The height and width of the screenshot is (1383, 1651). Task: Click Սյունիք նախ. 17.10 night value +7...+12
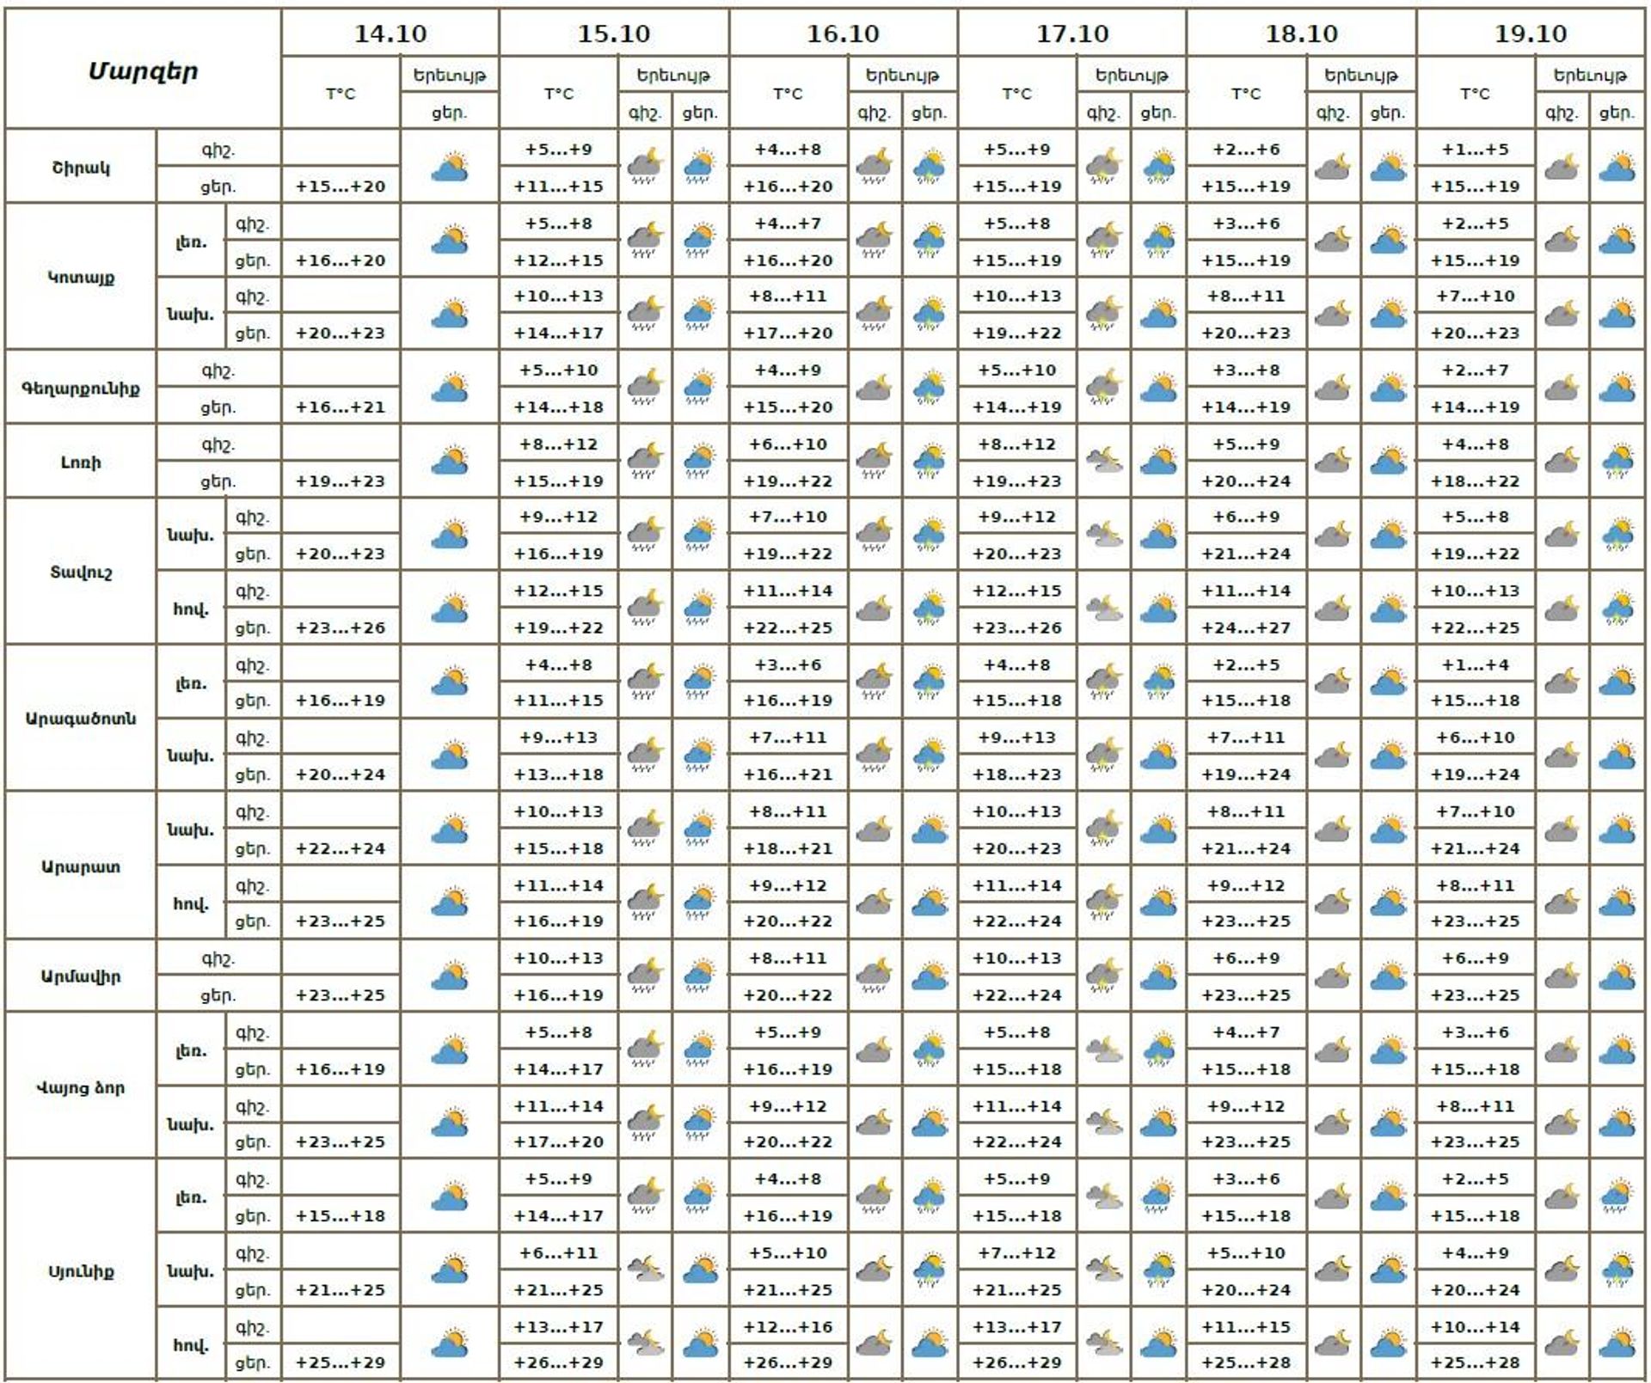coord(1017,1253)
